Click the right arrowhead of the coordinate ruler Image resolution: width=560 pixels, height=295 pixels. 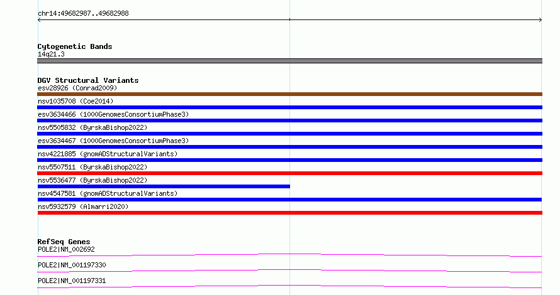[x=540, y=20]
